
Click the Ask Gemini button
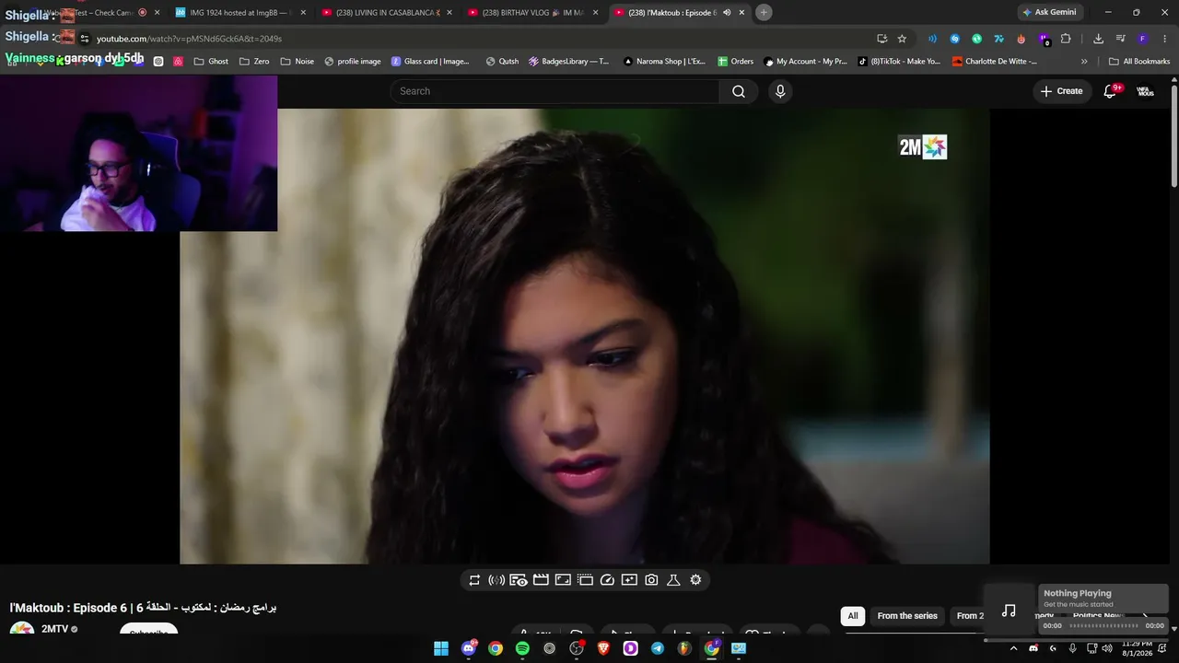1049,13
